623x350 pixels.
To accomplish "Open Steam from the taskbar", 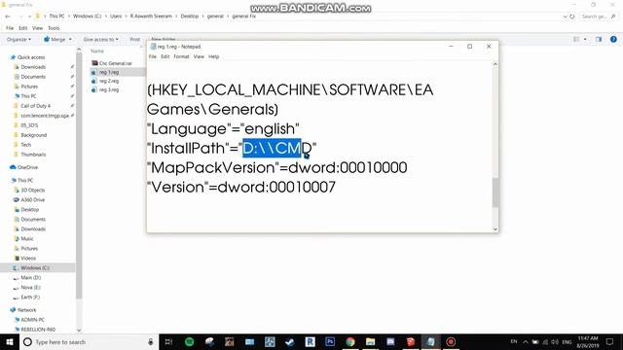I will (290, 341).
